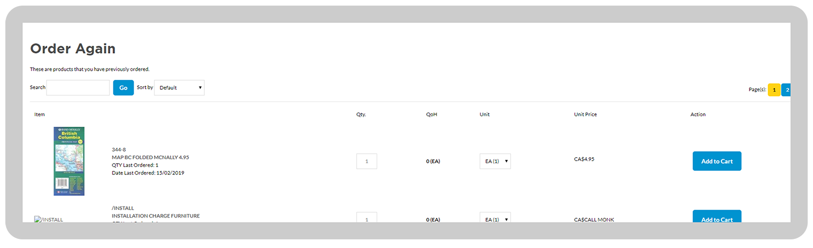Click the broken /INSTALL product image

[x=49, y=219]
